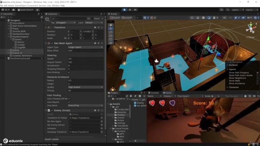Toggle Nav Mesh Agent component enabled checkbox
This screenshot has width=260, height=146.
coord(52,43)
